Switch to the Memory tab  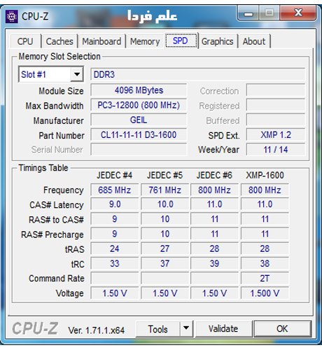145,41
